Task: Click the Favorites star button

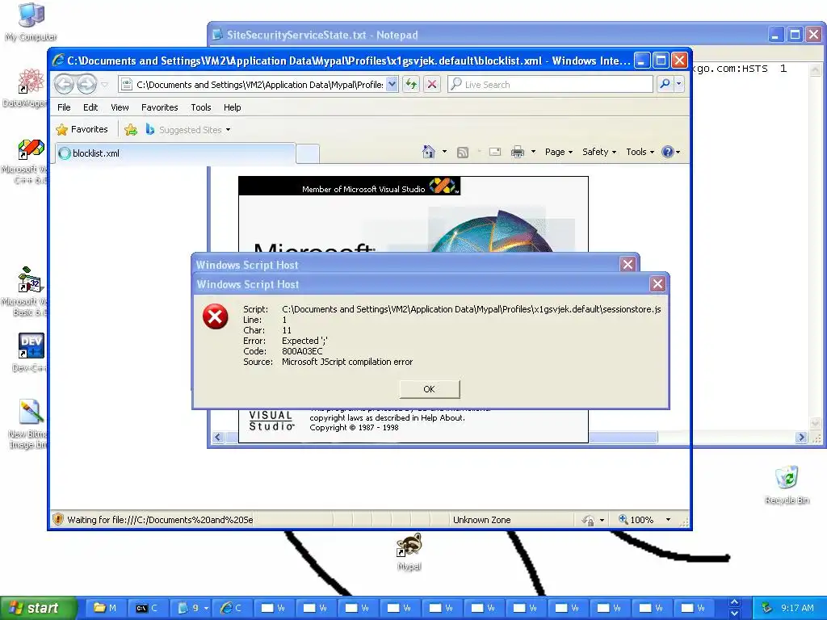Action: [82, 129]
